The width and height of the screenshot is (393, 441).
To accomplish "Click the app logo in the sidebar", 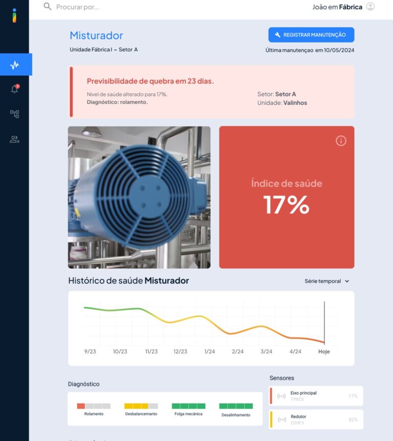I will (14, 15).
